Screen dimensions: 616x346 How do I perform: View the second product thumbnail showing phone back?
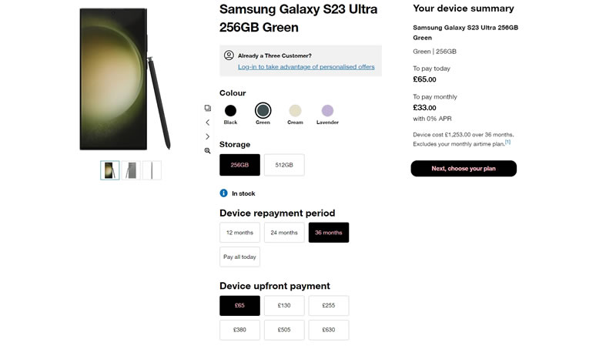[131, 170]
